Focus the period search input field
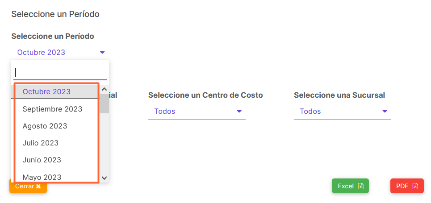Screen dimensions: 431x203 (60, 73)
